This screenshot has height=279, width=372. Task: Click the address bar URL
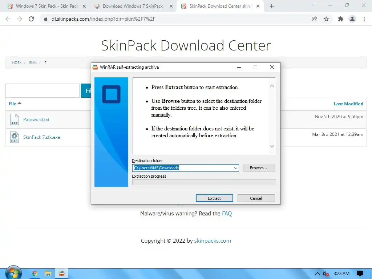point(104,19)
